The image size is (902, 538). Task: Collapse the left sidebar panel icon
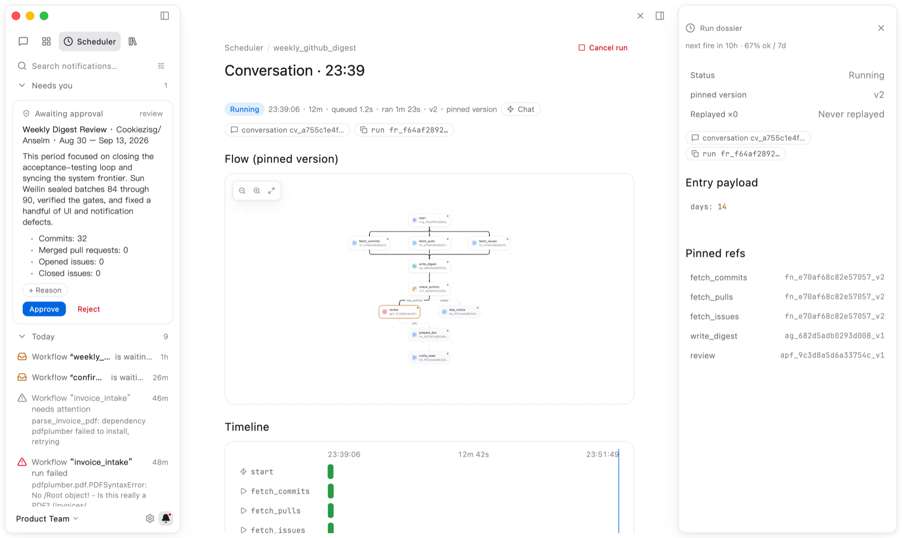pyautogui.click(x=165, y=16)
